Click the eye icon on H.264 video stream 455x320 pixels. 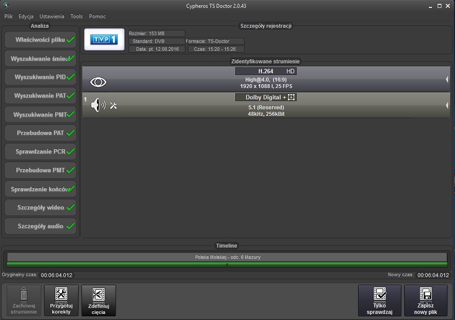pos(99,82)
